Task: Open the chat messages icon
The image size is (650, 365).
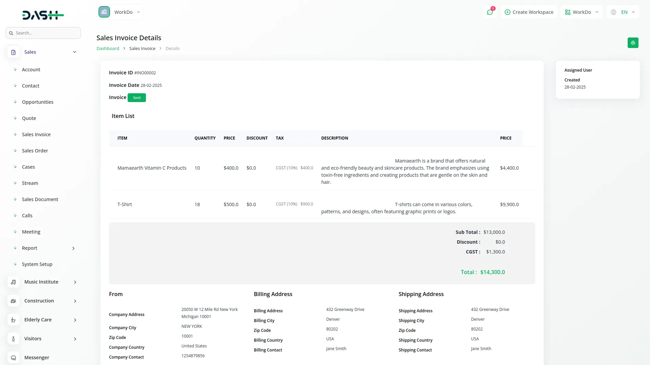Action: pos(490,12)
